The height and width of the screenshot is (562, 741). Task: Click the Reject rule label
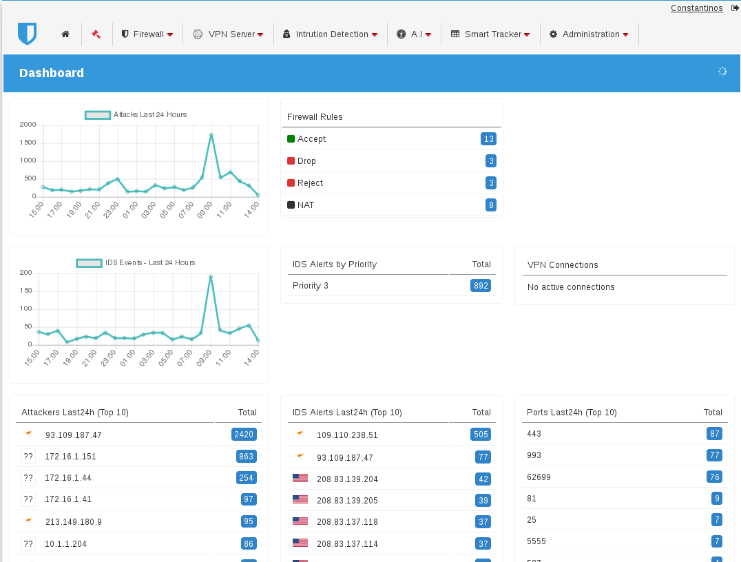point(310,183)
